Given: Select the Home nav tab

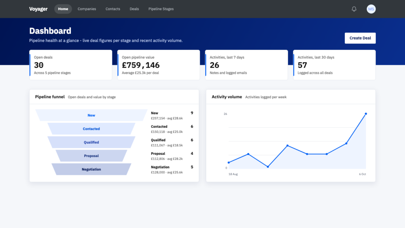Looking at the screenshot, I should (x=63, y=9).
